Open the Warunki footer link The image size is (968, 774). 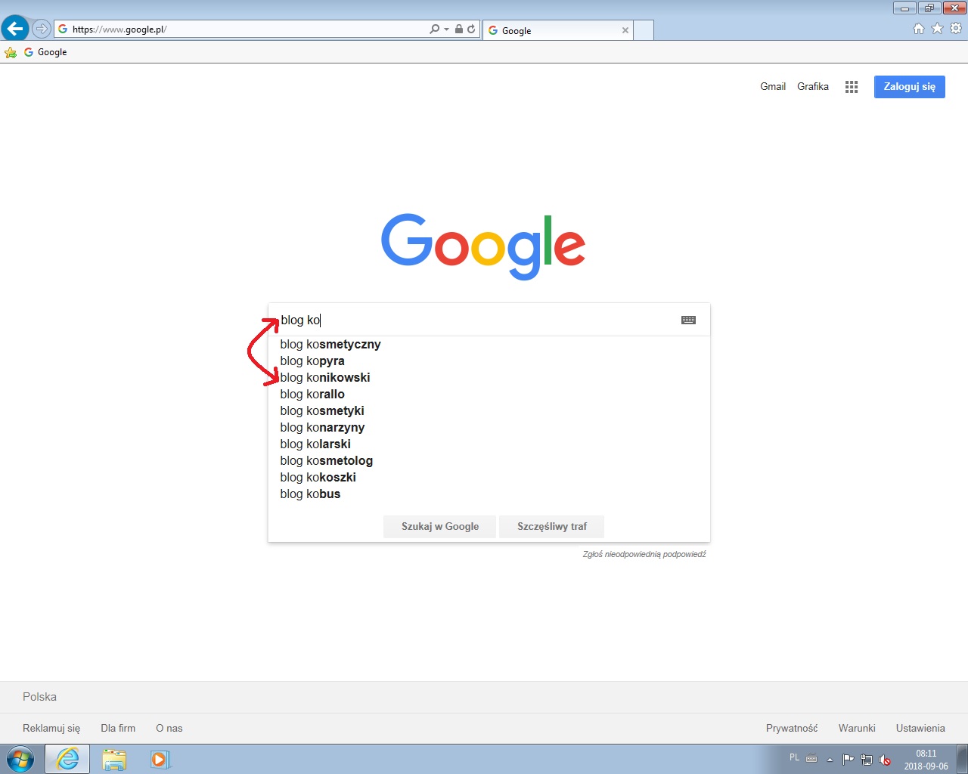coord(857,729)
